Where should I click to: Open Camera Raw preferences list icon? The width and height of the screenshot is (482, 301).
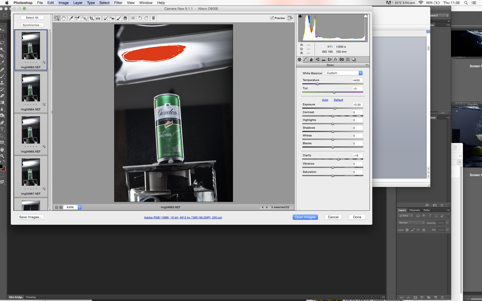pyautogui.click(x=133, y=18)
